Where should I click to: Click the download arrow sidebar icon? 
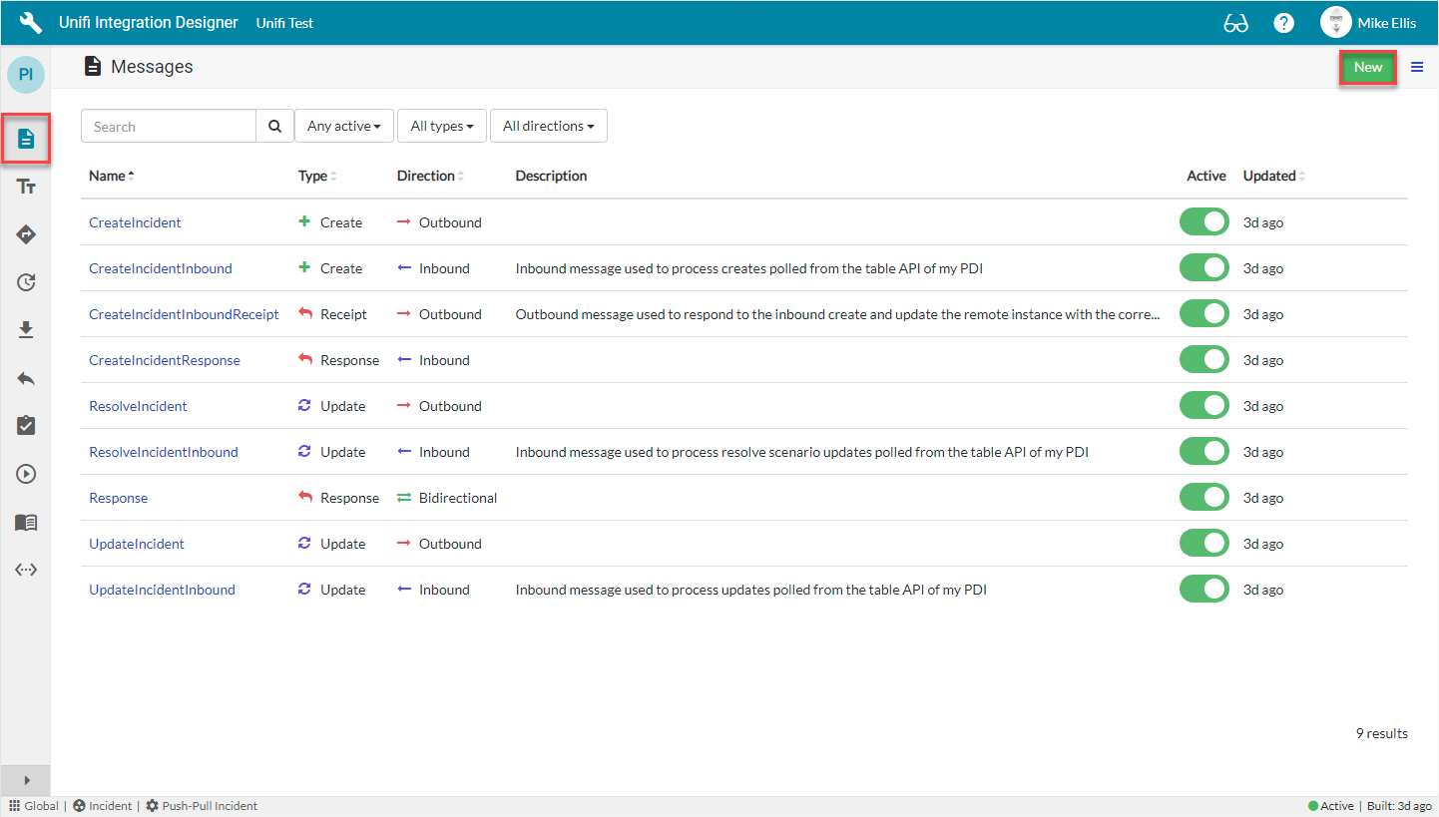click(26, 330)
